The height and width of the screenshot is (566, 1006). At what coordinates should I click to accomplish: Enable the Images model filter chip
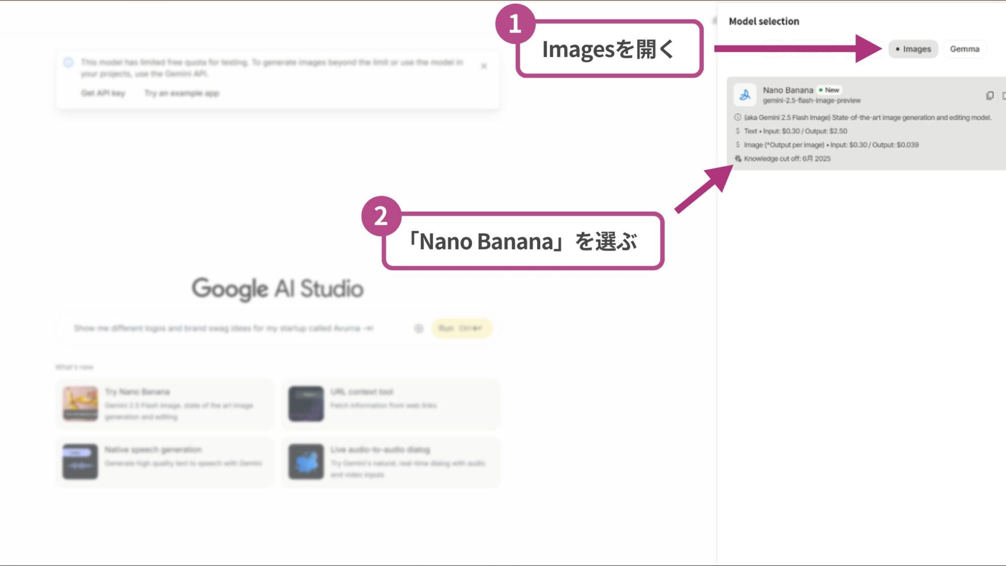(913, 49)
